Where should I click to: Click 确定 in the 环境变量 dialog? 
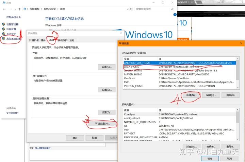pyautogui.click(x=210, y=159)
